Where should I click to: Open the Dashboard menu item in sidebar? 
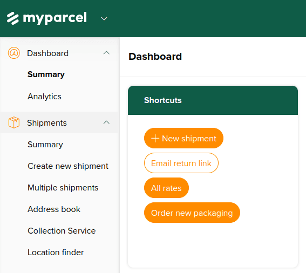pos(47,53)
